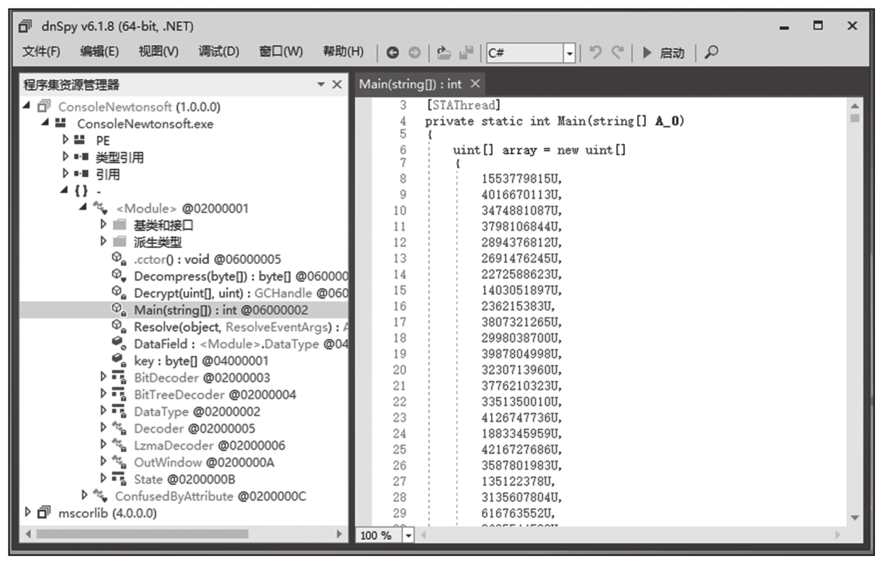Click the .cctor() method icon
This screenshot has height=564, width=883.
(x=119, y=259)
